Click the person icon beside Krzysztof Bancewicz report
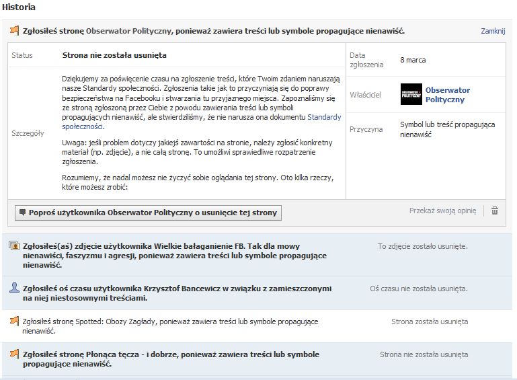This screenshot has height=380, width=517. pyautogui.click(x=14, y=288)
